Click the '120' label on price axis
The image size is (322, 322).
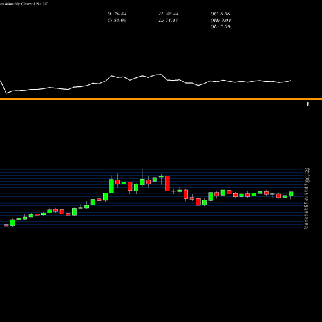(307, 169)
